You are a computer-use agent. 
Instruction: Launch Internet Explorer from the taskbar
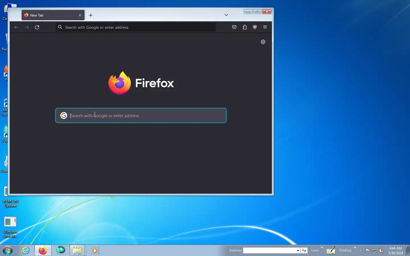click(26, 251)
